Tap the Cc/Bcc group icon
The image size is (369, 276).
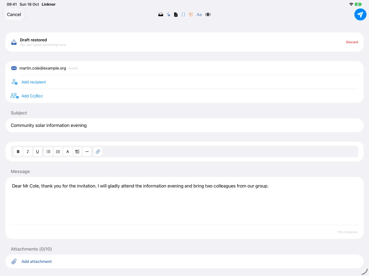[14, 96]
